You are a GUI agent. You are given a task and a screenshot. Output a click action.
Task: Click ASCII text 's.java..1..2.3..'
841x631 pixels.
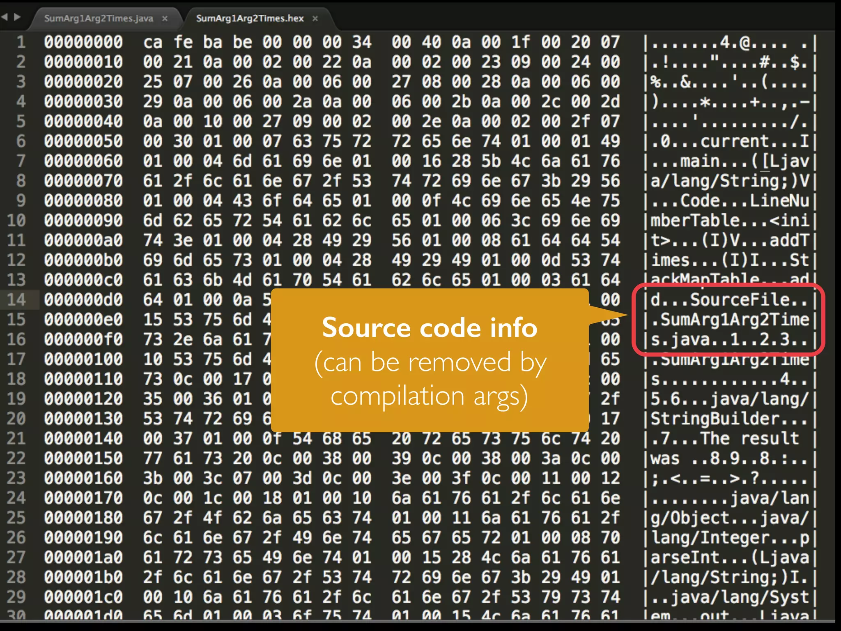730,339
